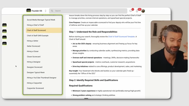This screenshot has width=189, height=106.
Task: Open Social Media Manager Typical Week lesson
Action: point(41,20)
